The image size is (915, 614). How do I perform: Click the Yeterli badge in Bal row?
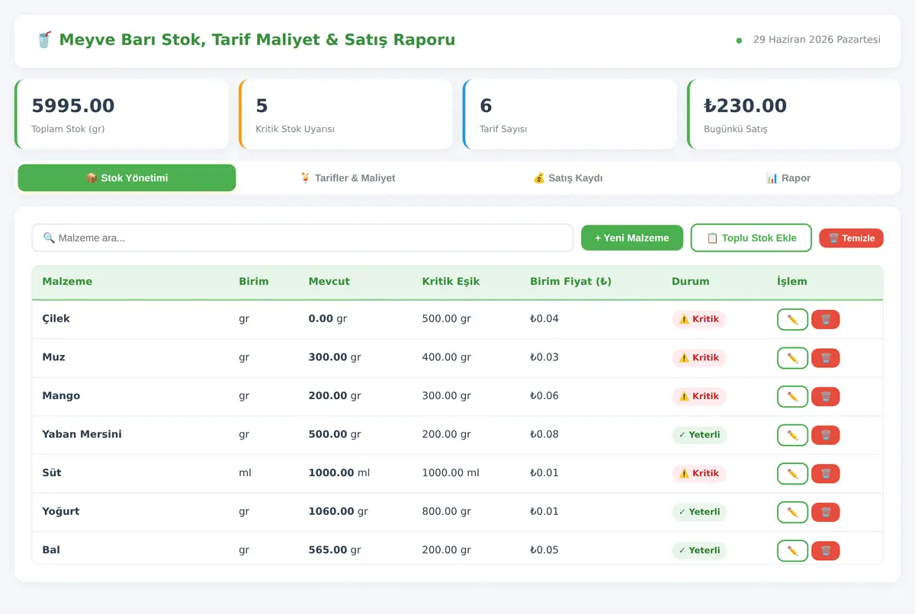[699, 551]
